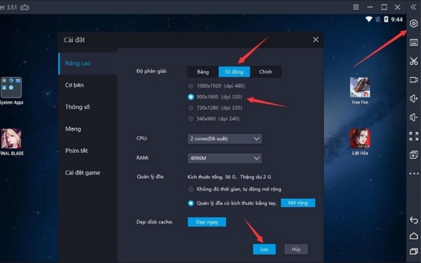
Task: Select the Chỉnh custom resolution mode
Action: (x=266, y=72)
